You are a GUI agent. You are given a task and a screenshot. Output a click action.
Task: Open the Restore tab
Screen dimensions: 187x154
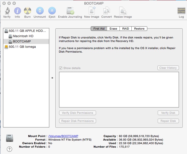pyautogui.click(x=139, y=29)
